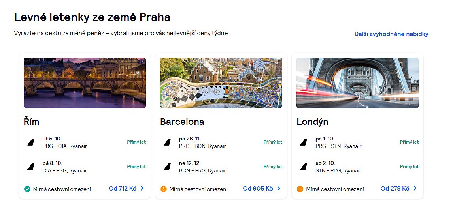Open the Další zvýhodněné nabídky link

[391, 34]
